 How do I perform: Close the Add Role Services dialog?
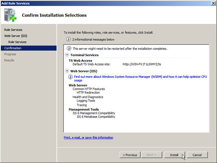tap(213, 3)
